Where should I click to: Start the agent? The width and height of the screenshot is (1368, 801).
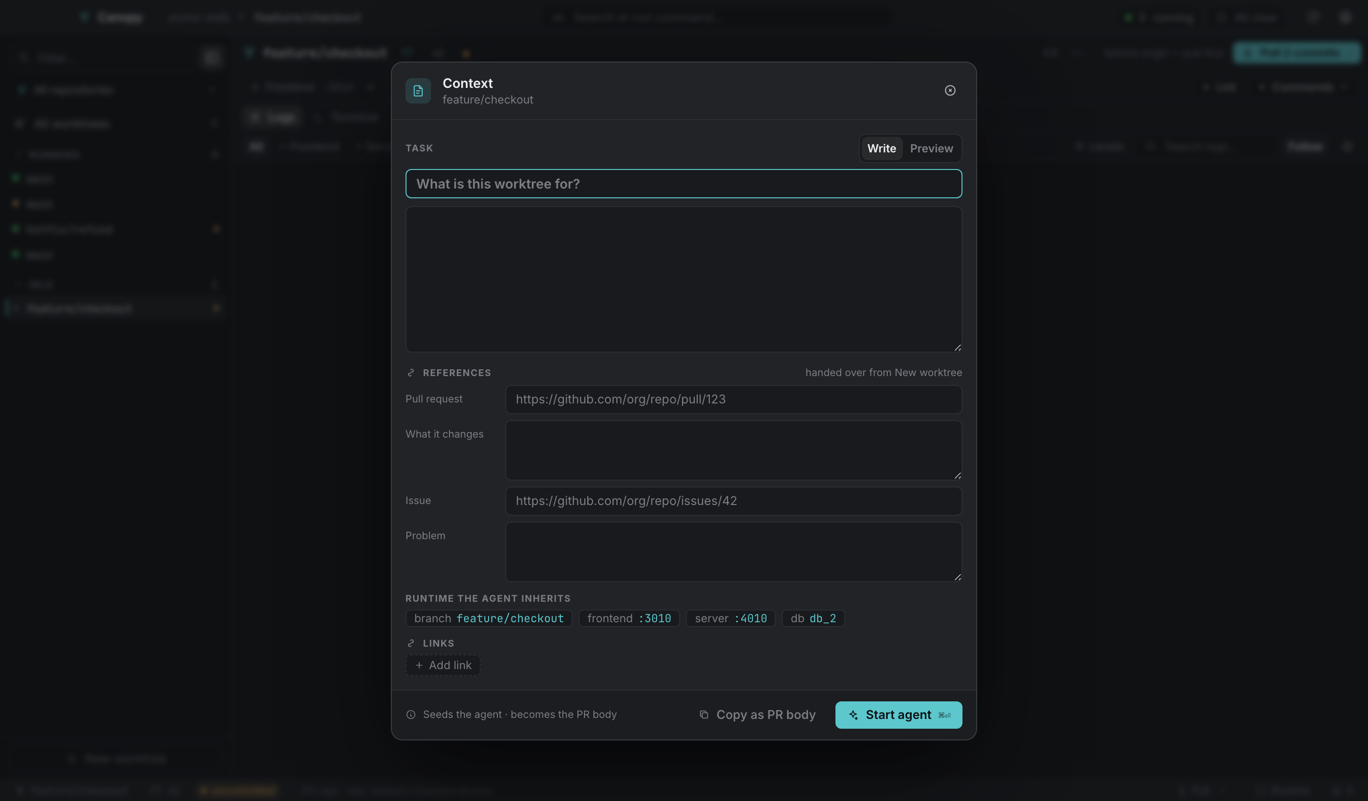(898, 715)
